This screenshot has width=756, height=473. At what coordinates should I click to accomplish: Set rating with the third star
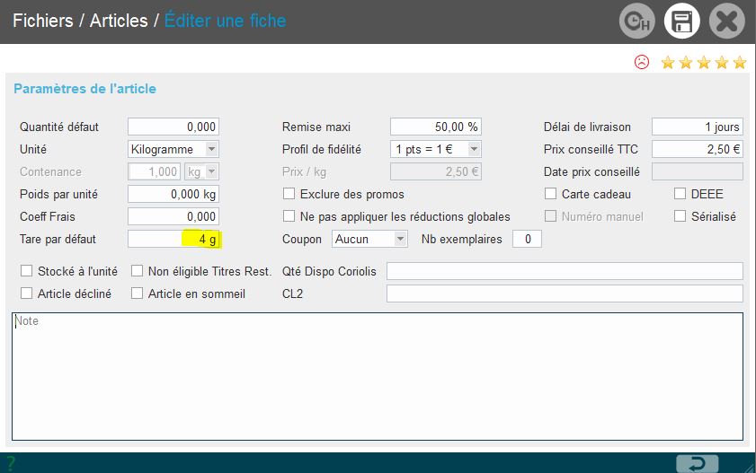704,62
